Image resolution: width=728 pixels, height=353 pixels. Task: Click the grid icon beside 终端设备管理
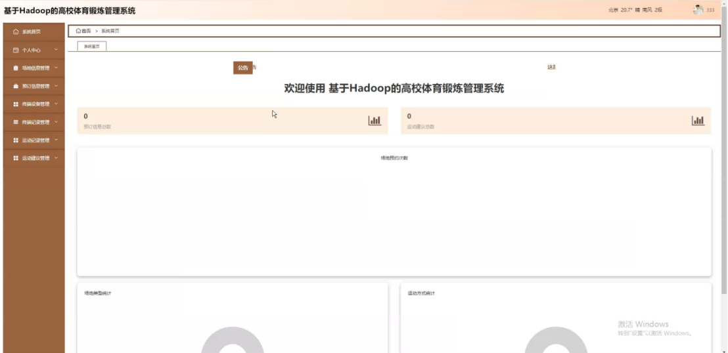(x=16, y=104)
